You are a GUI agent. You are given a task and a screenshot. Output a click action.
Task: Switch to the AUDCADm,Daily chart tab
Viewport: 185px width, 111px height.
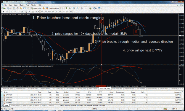tap(8, 89)
